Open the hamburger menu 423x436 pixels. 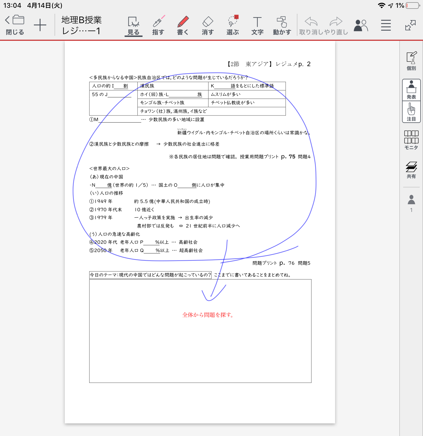(386, 25)
